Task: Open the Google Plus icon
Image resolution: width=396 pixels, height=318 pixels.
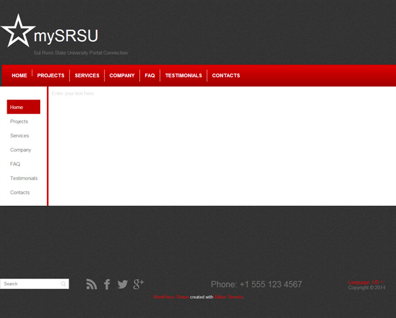Action: (x=139, y=284)
